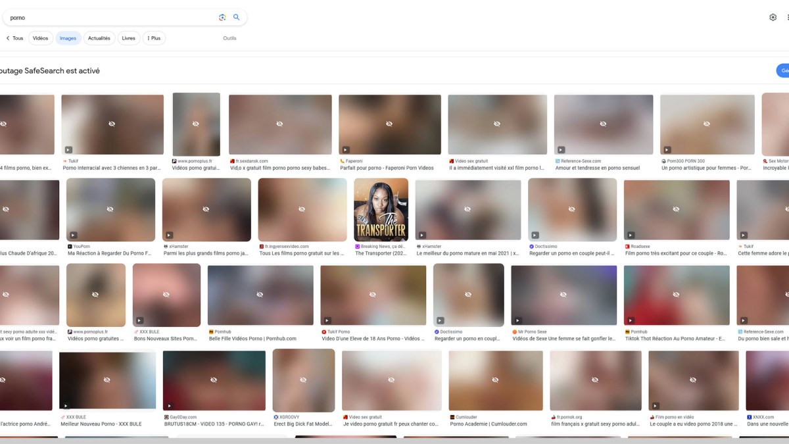Open The Transporter poster thumbnail
The height and width of the screenshot is (444, 789).
381,210
